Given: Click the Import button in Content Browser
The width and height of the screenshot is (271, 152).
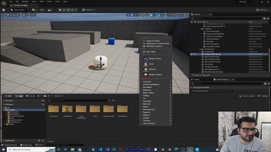Looking at the screenshot, I should pos(19,96).
